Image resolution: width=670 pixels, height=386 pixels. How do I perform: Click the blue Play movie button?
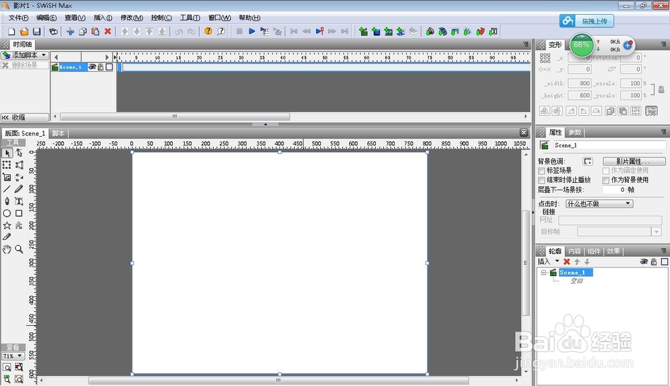coord(252,31)
